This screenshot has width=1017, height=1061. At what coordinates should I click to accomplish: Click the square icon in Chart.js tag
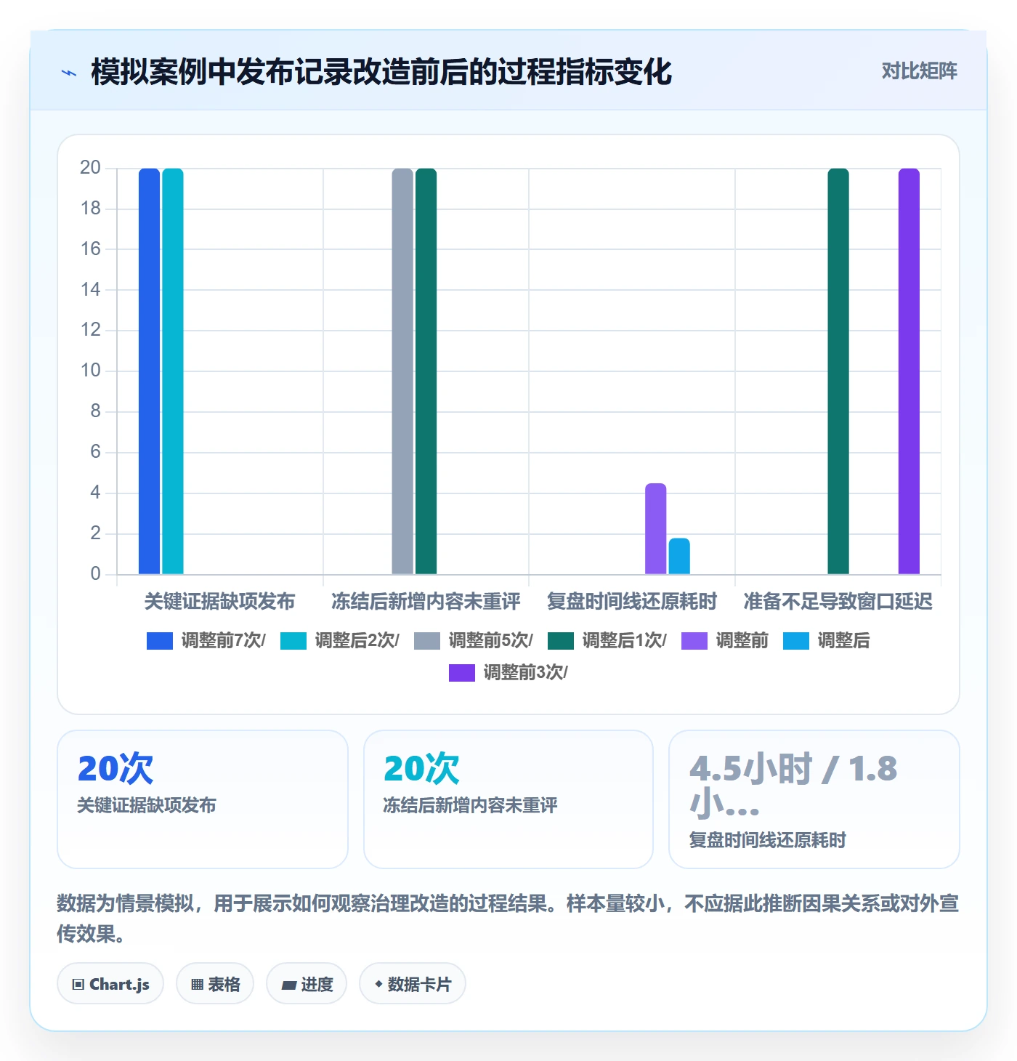[x=78, y=985]
